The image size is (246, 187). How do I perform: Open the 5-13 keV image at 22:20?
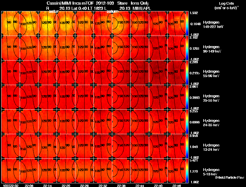tap(66, 171)
